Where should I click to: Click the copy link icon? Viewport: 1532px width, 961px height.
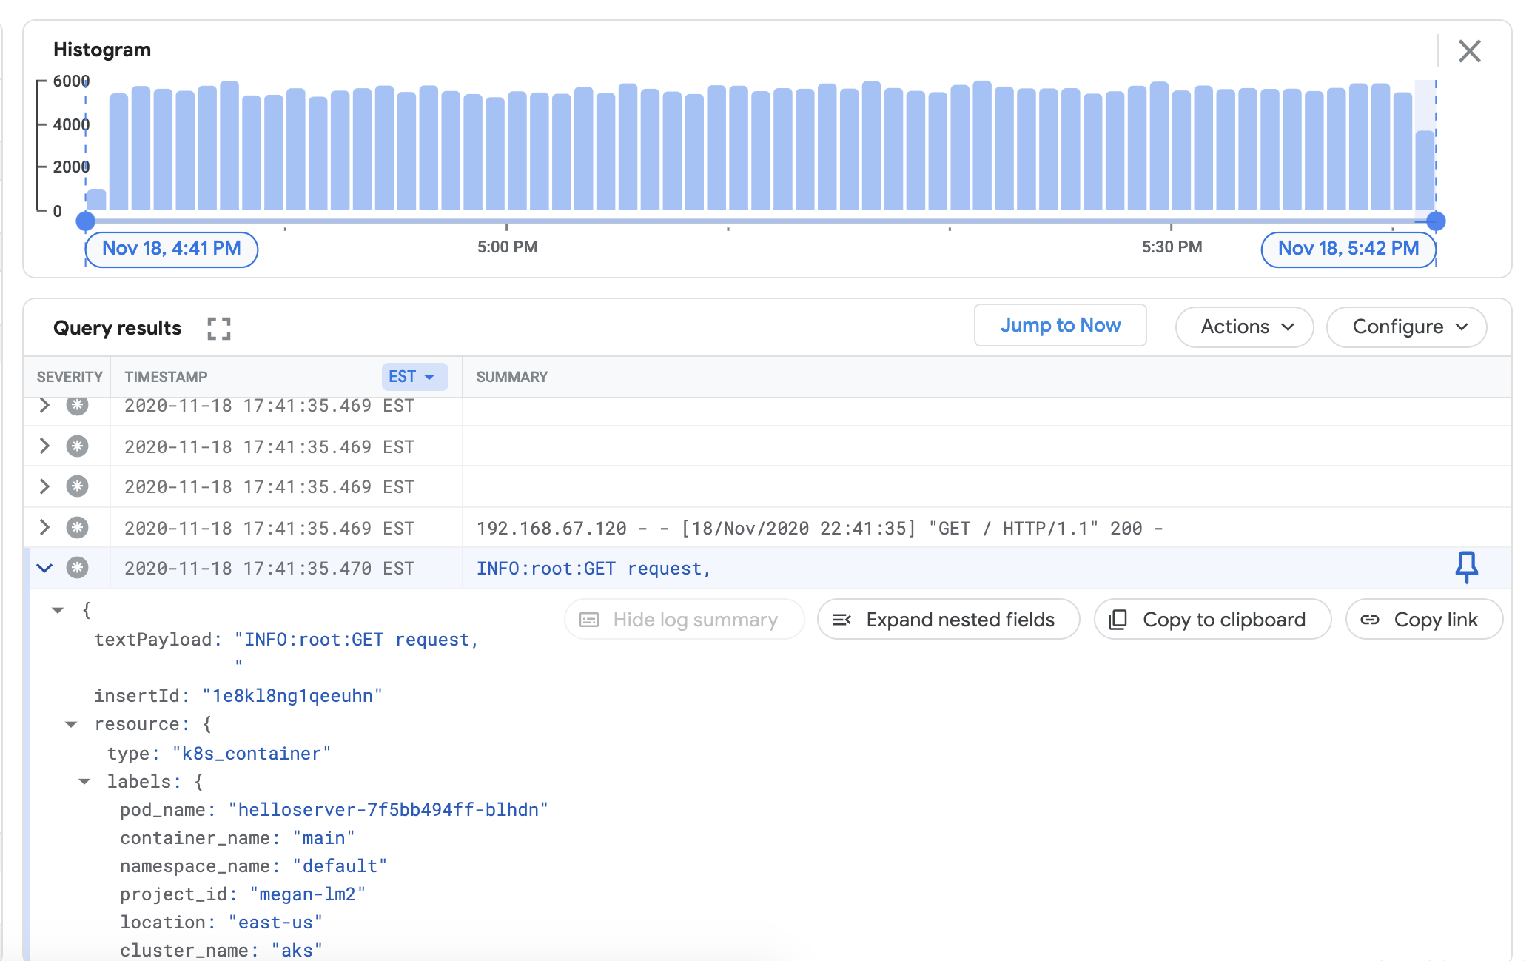(x=1369, y=619)
